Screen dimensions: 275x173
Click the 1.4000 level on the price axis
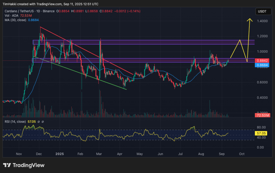click(x=262, y=21)
